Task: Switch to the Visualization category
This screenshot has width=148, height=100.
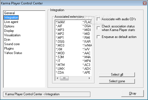Action: [12, 35]
